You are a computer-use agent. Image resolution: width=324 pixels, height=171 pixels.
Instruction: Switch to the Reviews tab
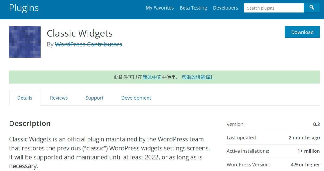pos(59,98)
